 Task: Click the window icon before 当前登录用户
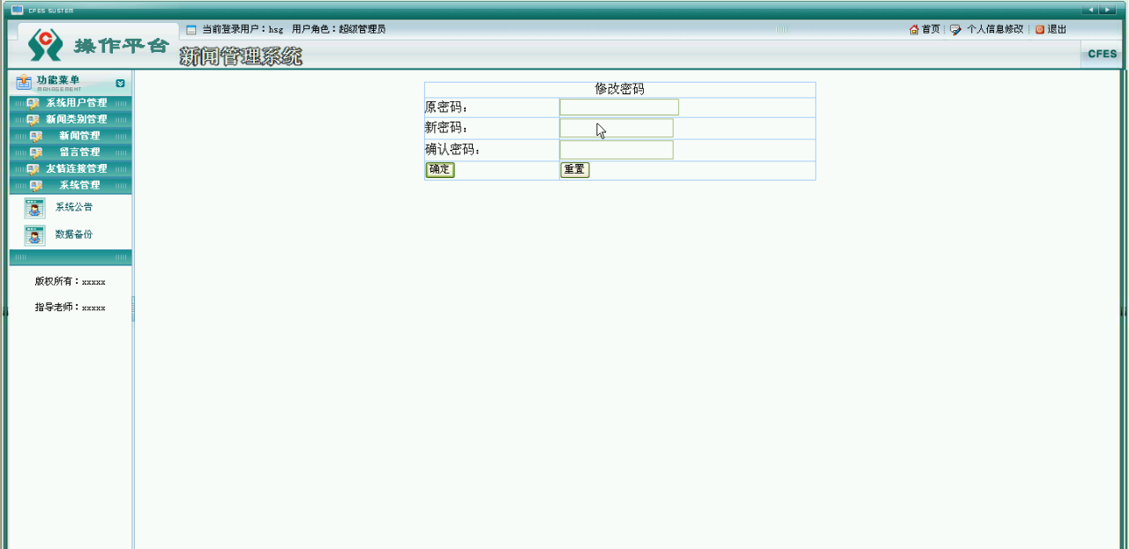click(191, 29)
